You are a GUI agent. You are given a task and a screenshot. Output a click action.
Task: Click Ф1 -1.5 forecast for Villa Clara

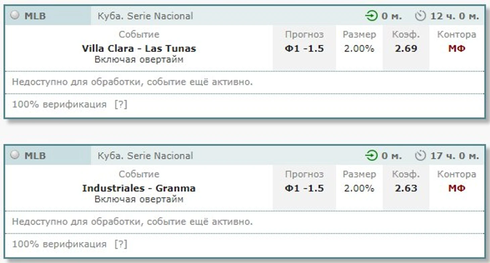(x=304, y=49)
